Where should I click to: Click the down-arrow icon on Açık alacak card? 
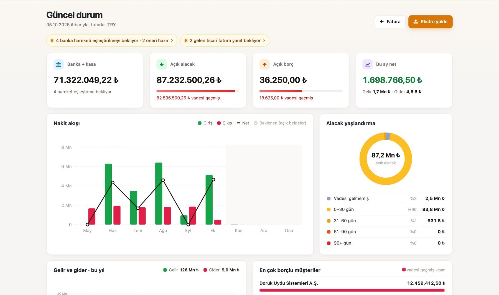pyautogui.click(x=162, y=64)
